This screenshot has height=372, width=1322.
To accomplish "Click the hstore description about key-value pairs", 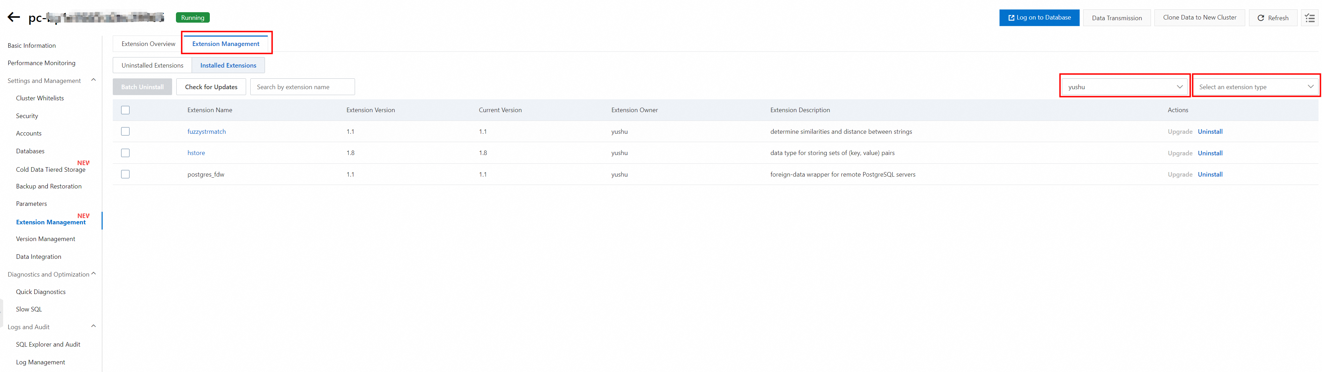I will tap(833, 153).
